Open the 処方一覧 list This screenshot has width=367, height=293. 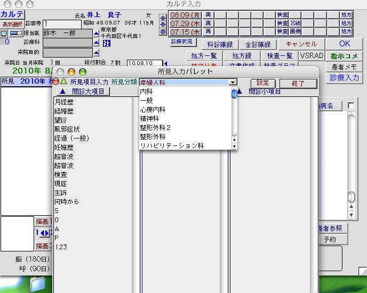[x=204, y=55]
